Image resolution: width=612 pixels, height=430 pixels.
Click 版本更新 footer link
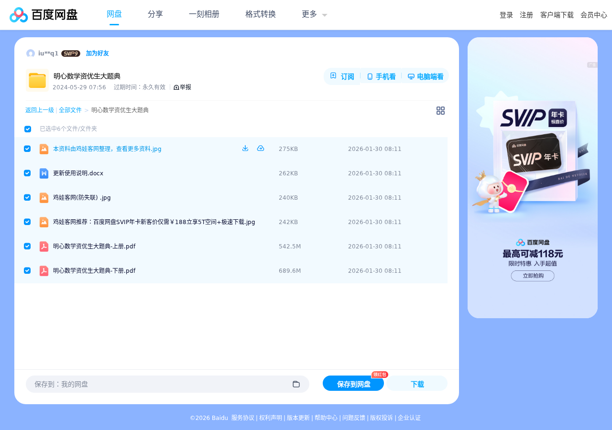(x=298, y=418)
